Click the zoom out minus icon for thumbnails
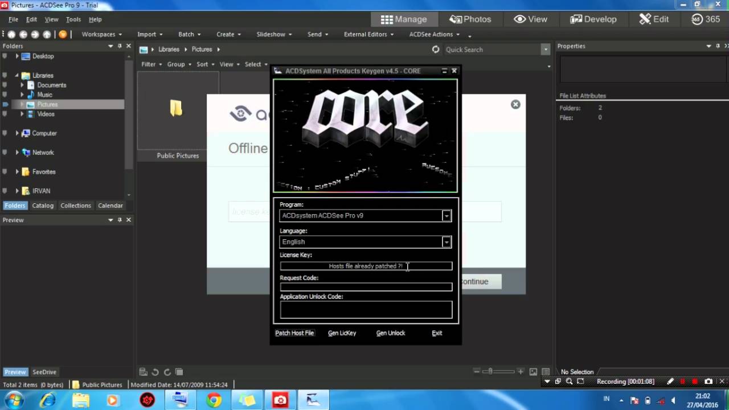729x410 pixels. [477, 371]
